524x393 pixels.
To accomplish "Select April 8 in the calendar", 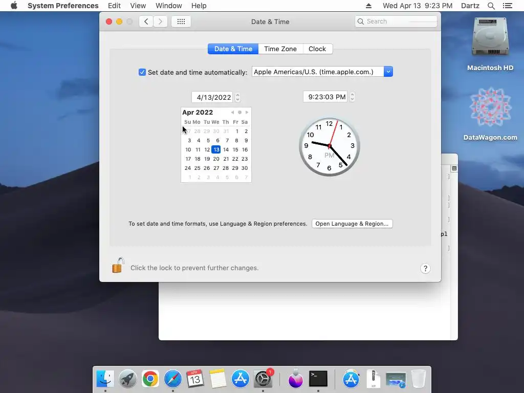I will pos(236,140).
